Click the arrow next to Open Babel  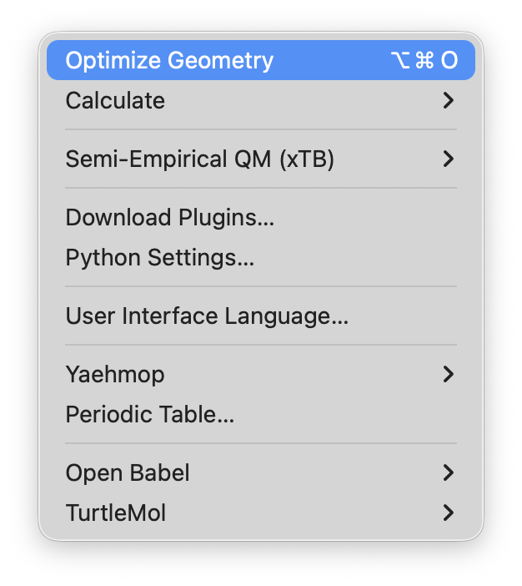449,473
